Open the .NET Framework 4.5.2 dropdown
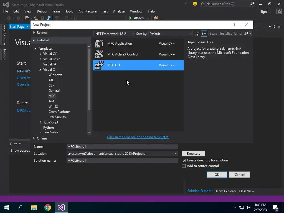284x213 pixels. [x=114, y=34]
